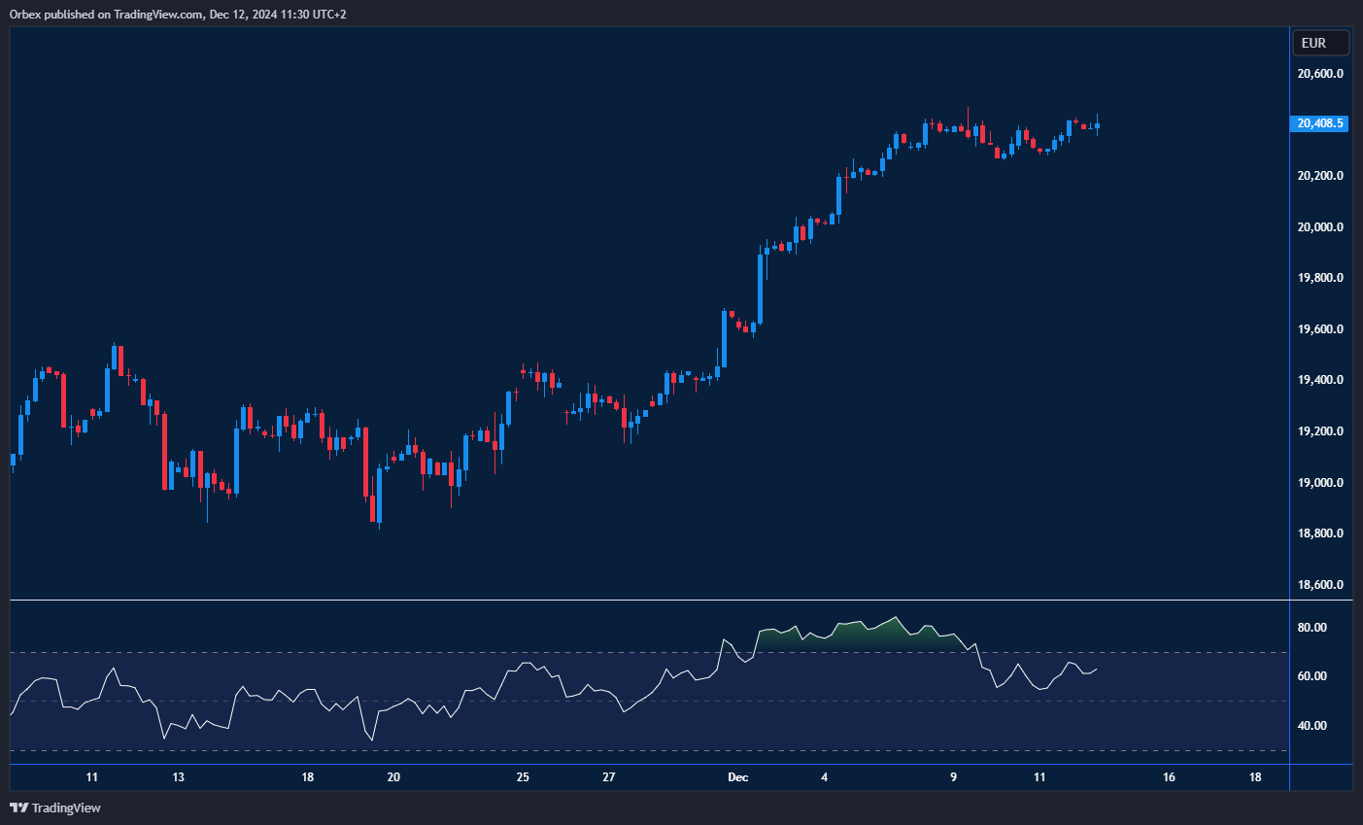Select the 20 date marker on time axis
The height and width of the screenshot is (825, 1363).
coord(393,777)
